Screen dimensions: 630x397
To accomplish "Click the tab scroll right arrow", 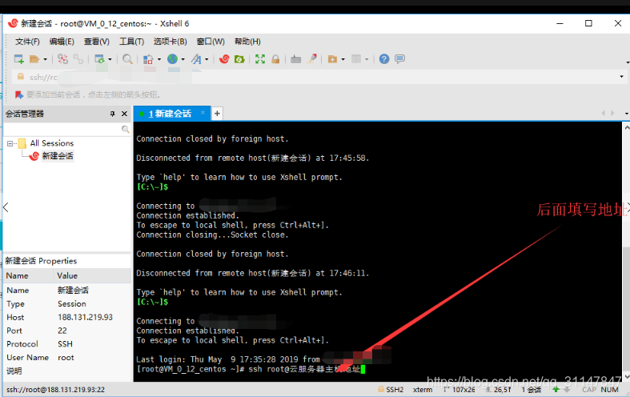I will pos(612,114).
